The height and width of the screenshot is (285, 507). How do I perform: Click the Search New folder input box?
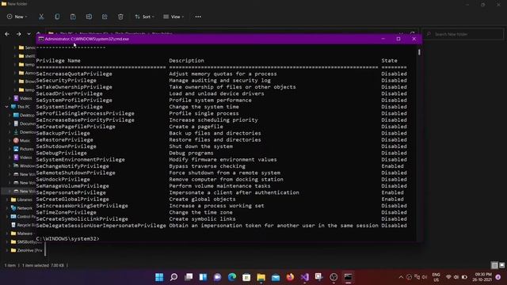(x=463, y=34)
